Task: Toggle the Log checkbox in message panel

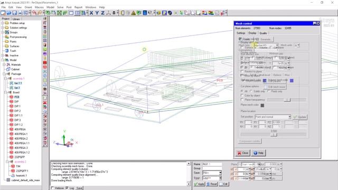Action: 67,188
